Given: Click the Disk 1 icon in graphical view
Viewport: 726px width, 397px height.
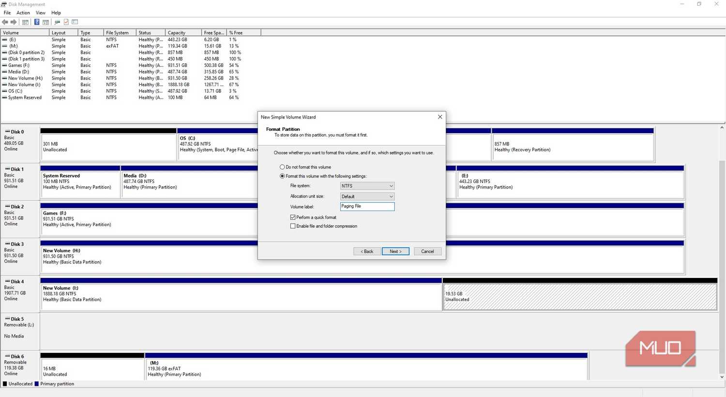Looking at the screenshot, I should click(7, 169).
